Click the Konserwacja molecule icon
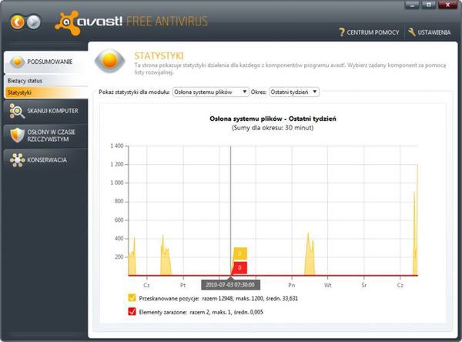 point(18,160)
